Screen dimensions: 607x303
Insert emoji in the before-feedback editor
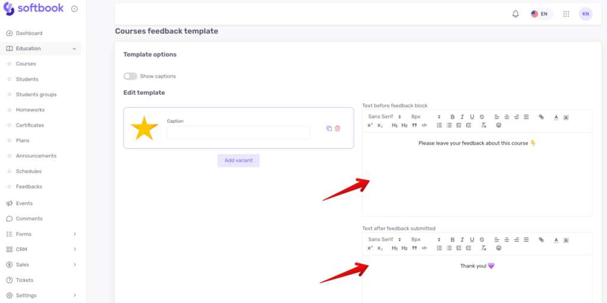(x=499, y=125)
